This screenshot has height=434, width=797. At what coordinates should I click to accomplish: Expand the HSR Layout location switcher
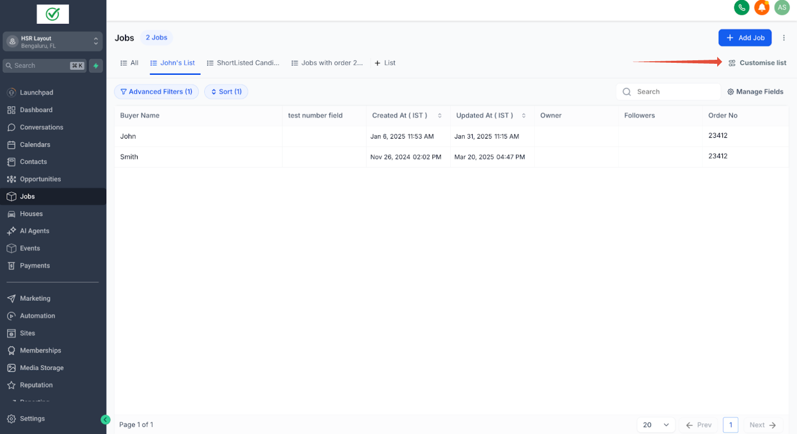click(x=53, y=42)
